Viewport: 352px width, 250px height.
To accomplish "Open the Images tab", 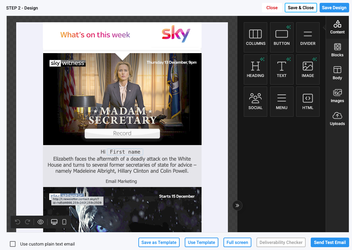I will point(337,96).
